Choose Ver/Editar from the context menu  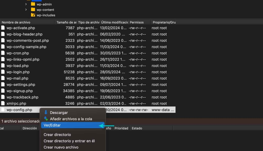52,125
